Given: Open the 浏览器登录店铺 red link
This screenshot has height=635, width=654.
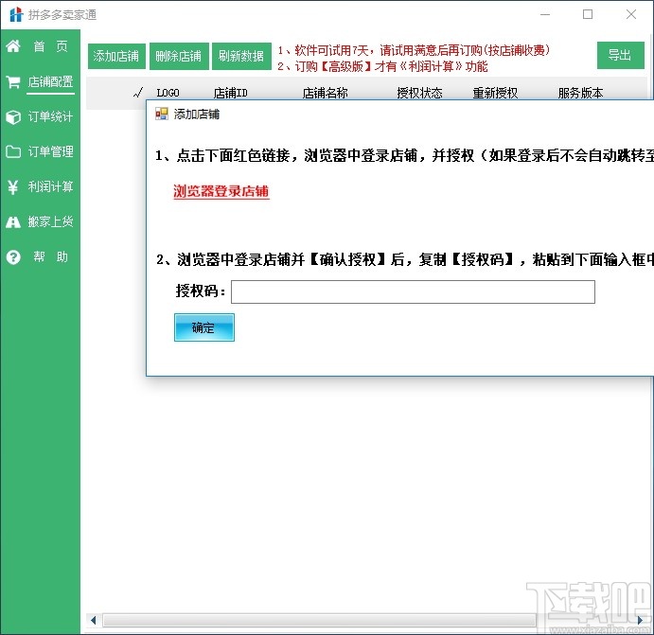Looking at the screenshot, I should point(221,191).
